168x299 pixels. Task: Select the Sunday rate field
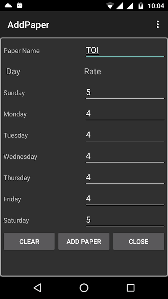click(125, 93)
